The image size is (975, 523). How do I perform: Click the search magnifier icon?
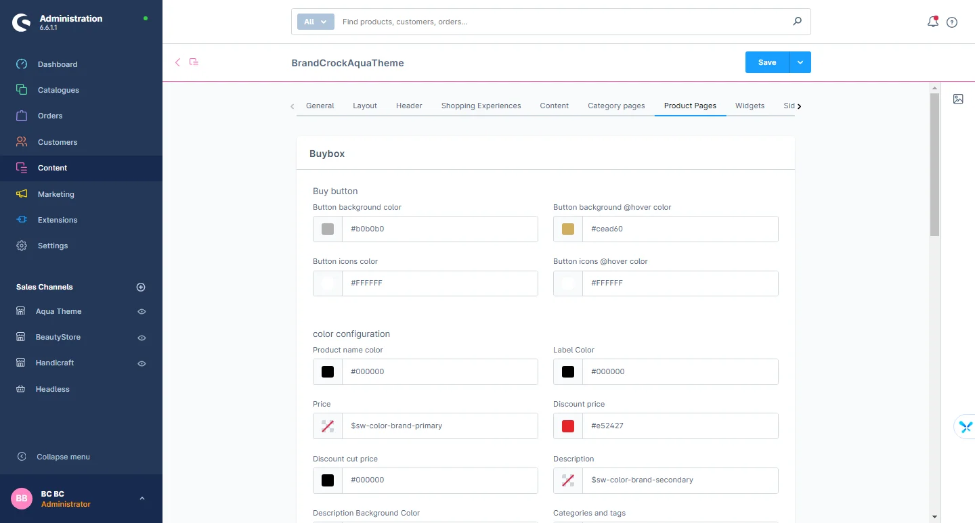pyautogui.click(x=797, y=22)
